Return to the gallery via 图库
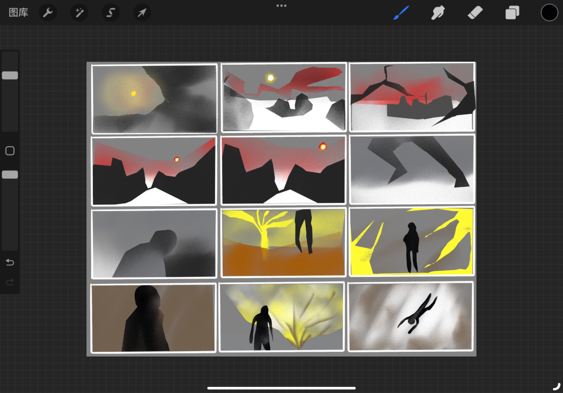The width and height of the screenshot is (563, 393). click(19, 13)
